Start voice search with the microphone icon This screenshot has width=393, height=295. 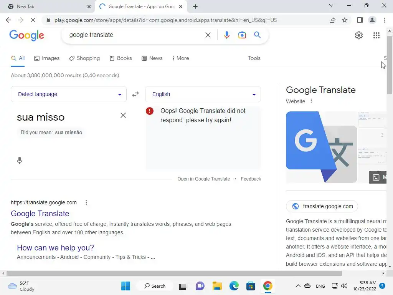click(226, 35)
